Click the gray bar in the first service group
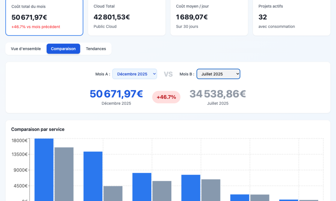Screen dimensions: 336x201 [64, 174]
